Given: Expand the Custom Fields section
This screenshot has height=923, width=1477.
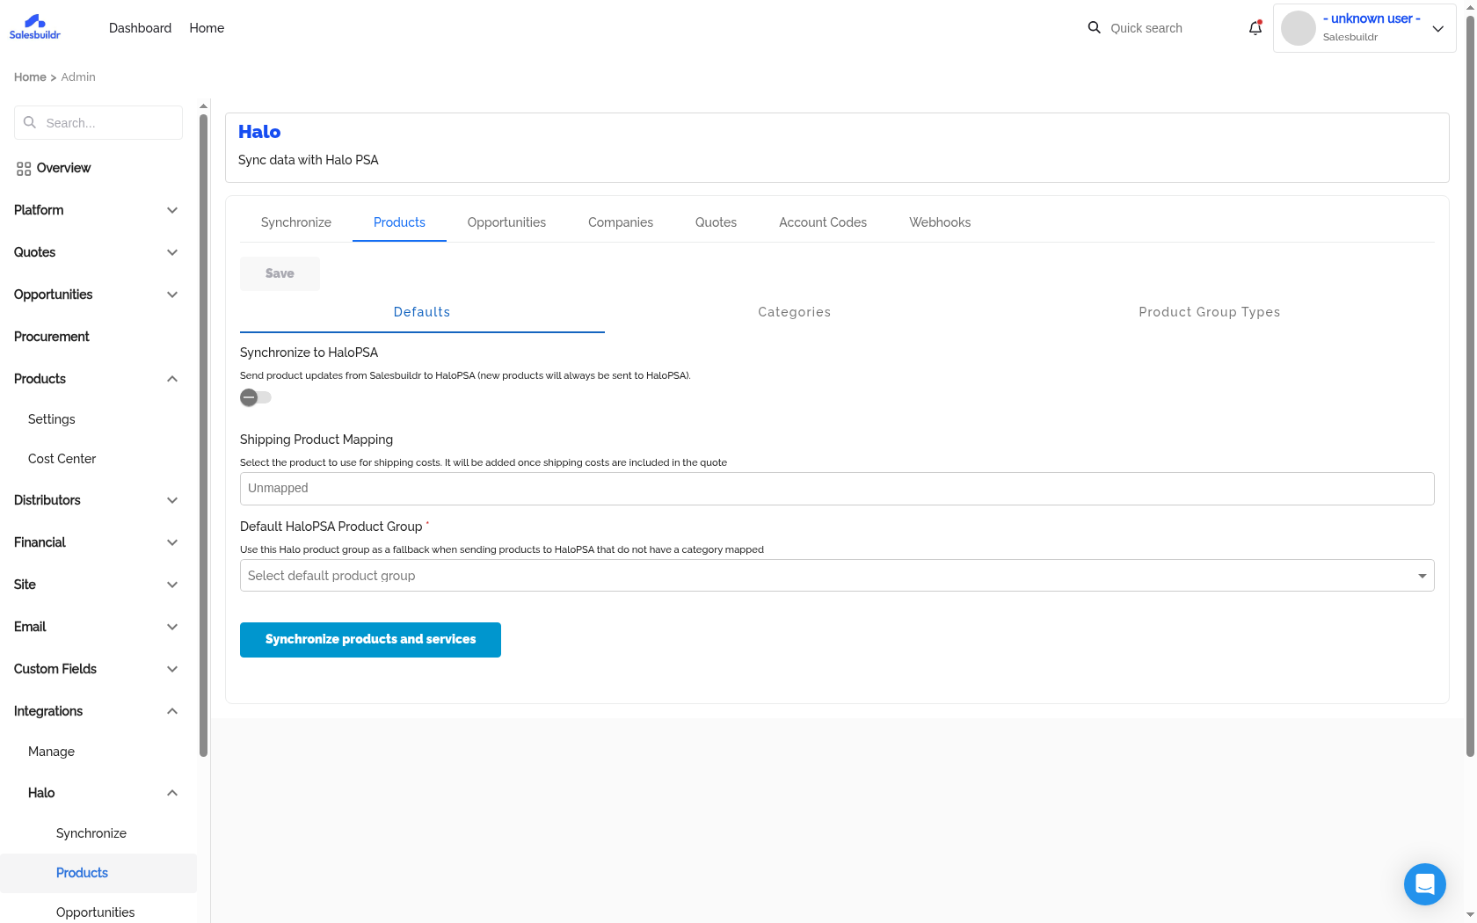Looking at the screenshot, I should 172,669.
